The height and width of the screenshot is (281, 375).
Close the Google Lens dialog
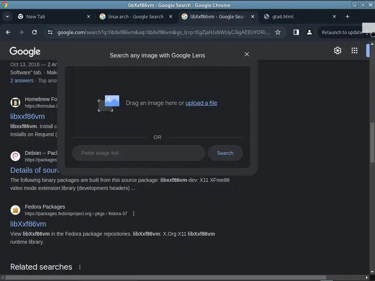tap(247, 54)
